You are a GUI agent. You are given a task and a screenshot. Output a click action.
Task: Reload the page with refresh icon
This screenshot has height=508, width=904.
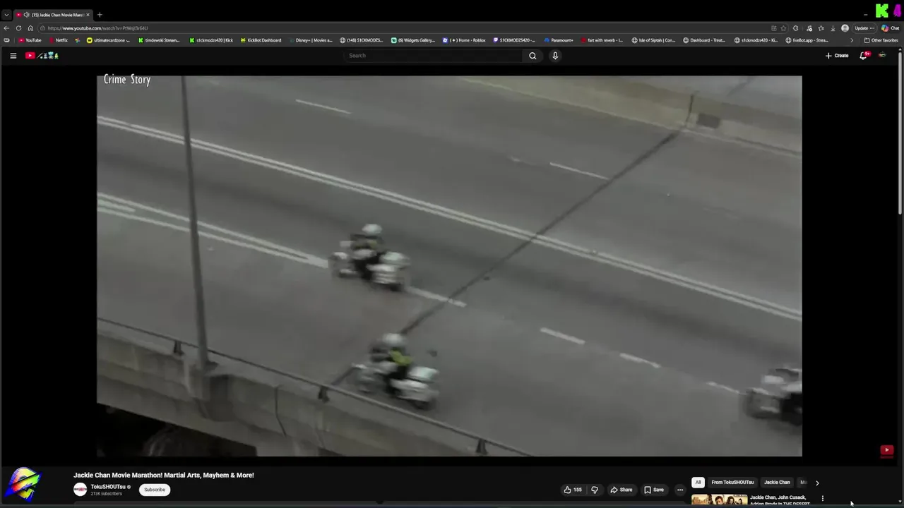pos(18,28)
